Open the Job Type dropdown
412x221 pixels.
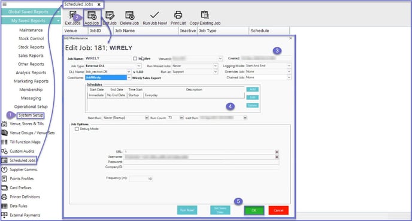click(x=139, y=66)
